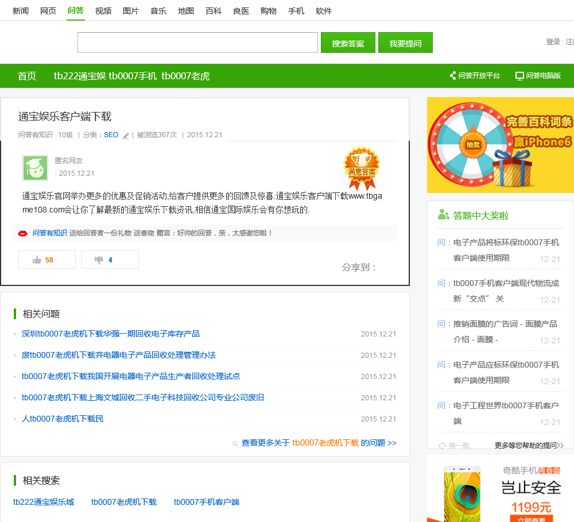The image size is (574, 522).
Task: Click the 问答有知识 gift sender link
Action: (50, 233)
